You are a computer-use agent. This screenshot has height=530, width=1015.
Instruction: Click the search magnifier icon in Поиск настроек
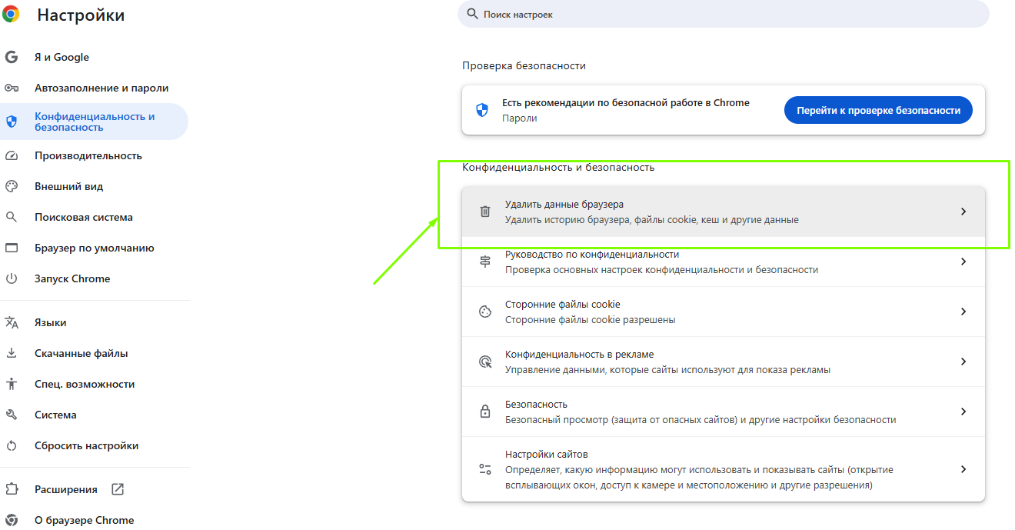click(x=472, y=14)
